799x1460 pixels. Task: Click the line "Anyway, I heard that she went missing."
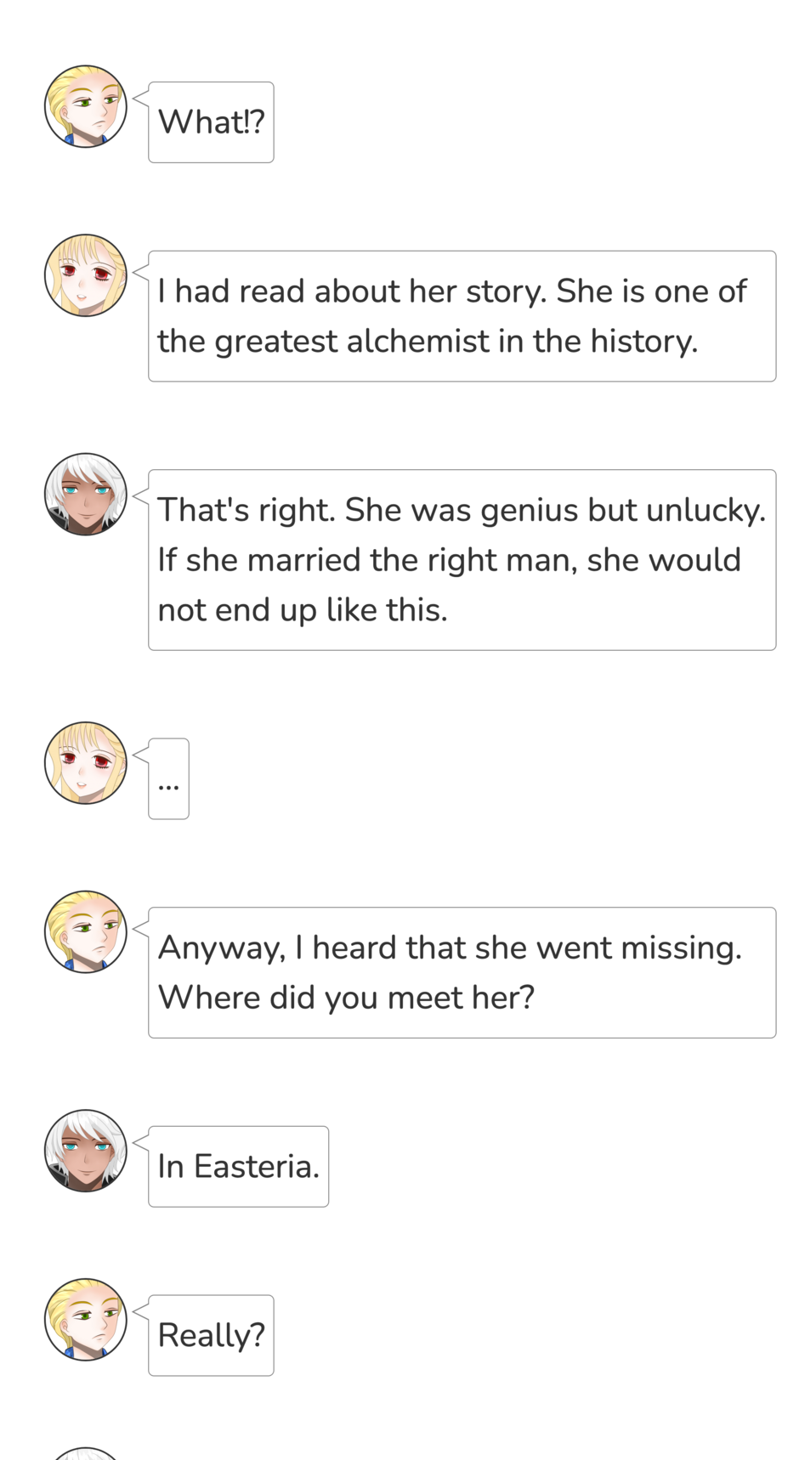point(450,948)
